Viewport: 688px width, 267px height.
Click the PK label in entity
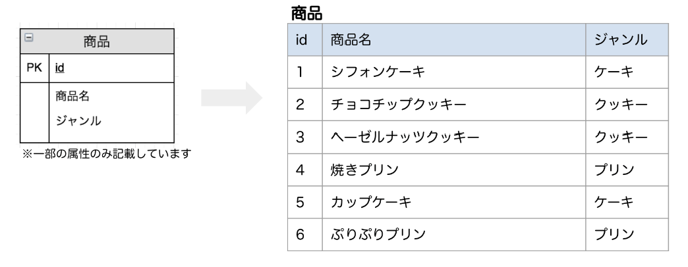[34, 68]
